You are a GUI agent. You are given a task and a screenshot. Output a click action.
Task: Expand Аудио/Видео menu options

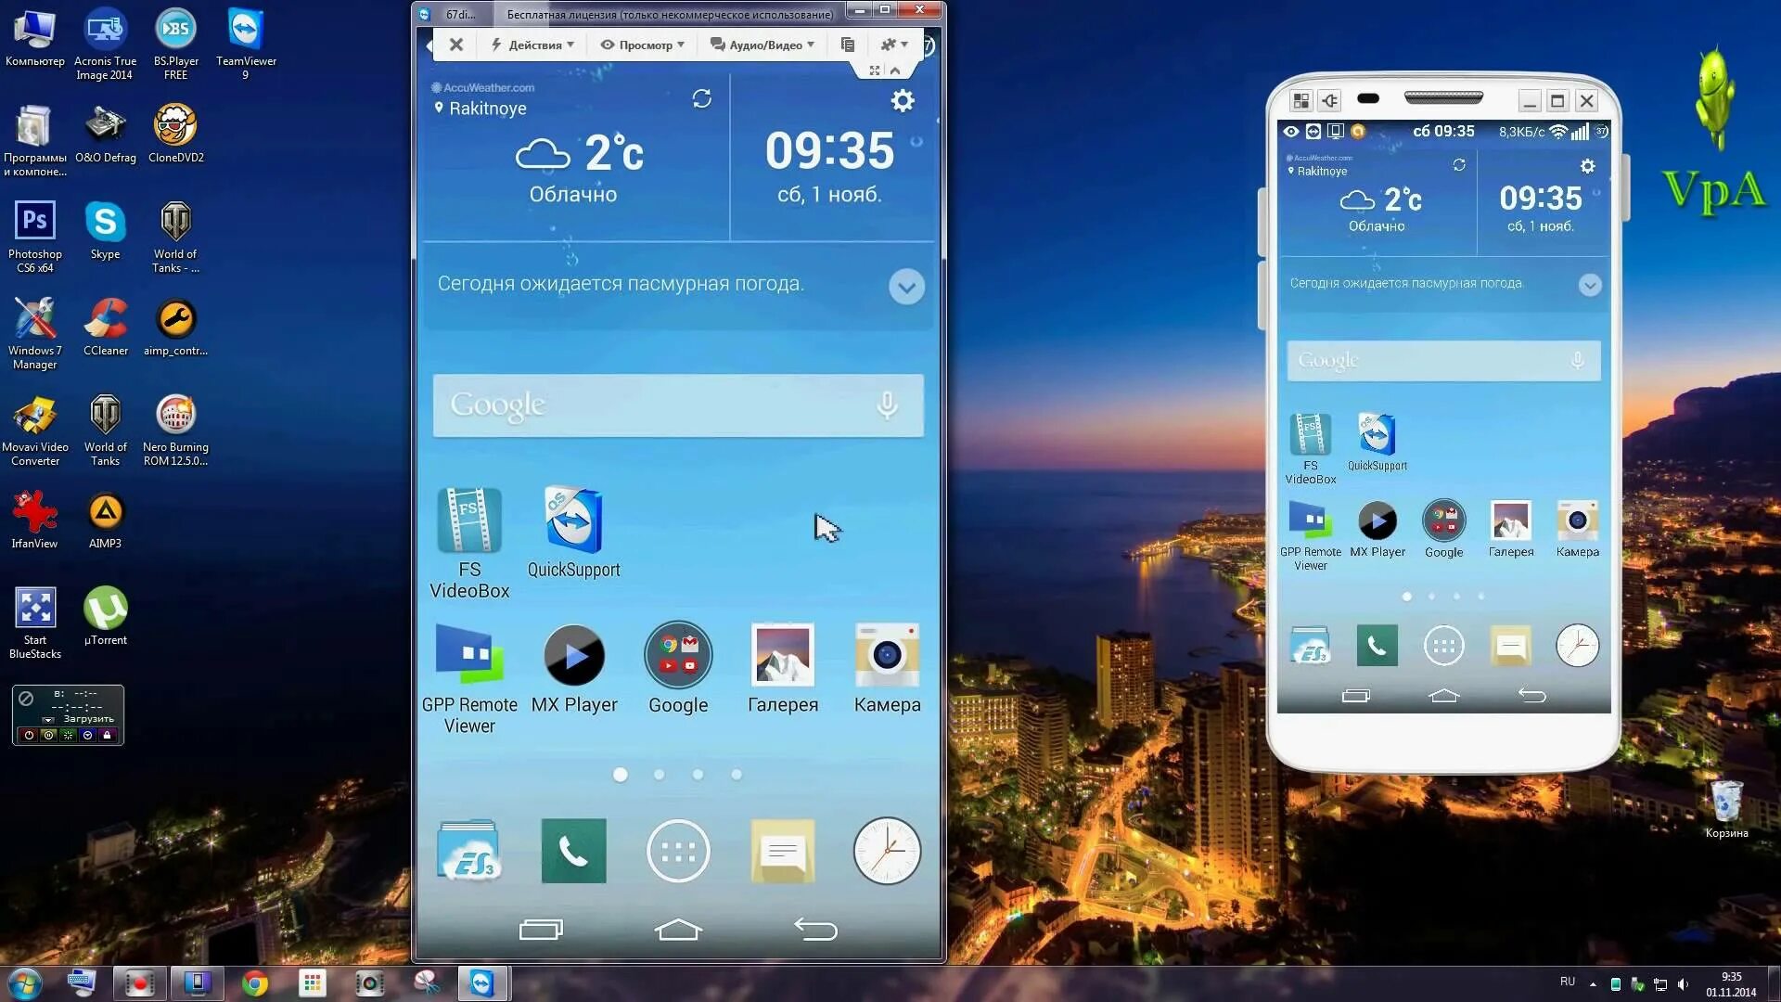point(760,44)
